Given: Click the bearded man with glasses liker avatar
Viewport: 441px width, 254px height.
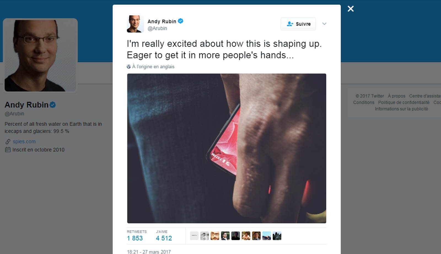Looking at the screenshot, I should pyautogui.click(x=215, y=236).
